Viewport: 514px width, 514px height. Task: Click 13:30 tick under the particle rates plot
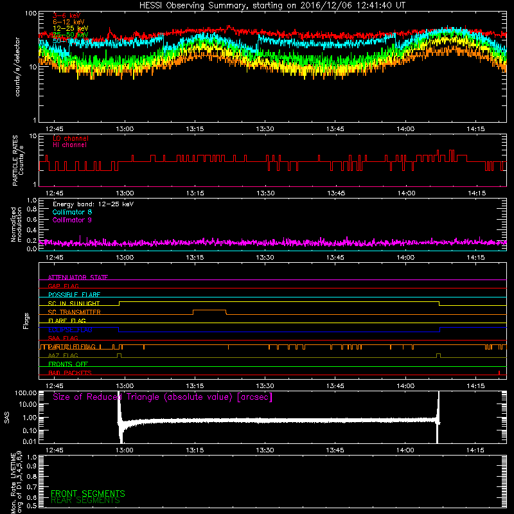point(265,193)
